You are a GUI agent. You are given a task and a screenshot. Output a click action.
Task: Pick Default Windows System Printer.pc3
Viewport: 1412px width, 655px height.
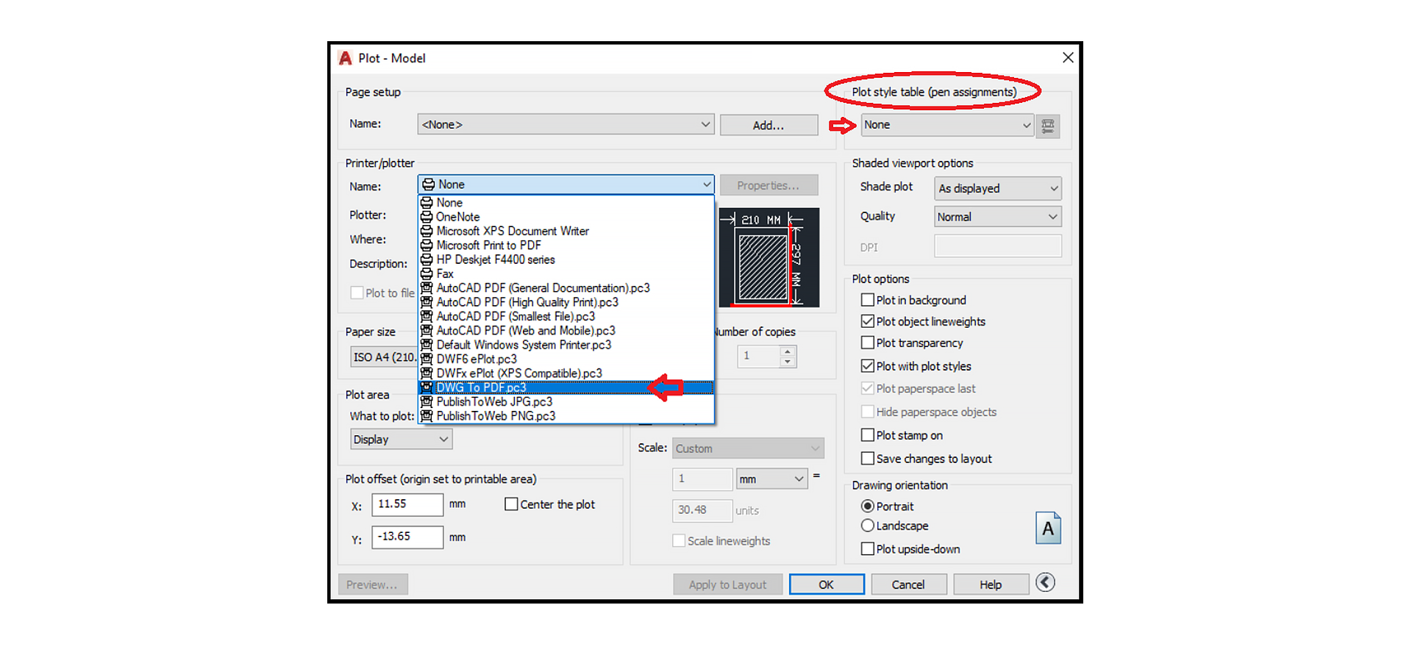point(566,345)
